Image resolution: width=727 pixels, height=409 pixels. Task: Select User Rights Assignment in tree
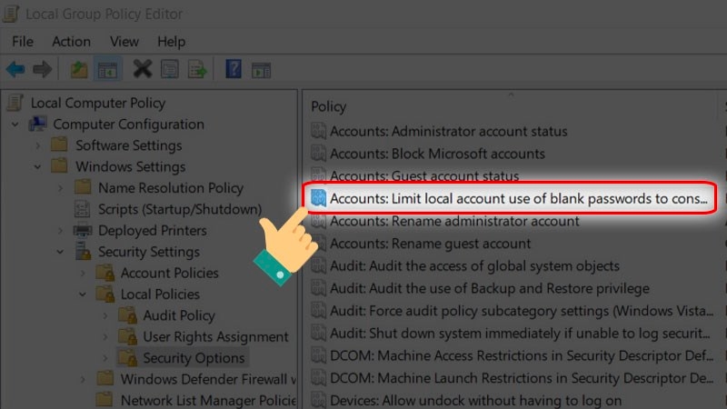click(215, 336)
